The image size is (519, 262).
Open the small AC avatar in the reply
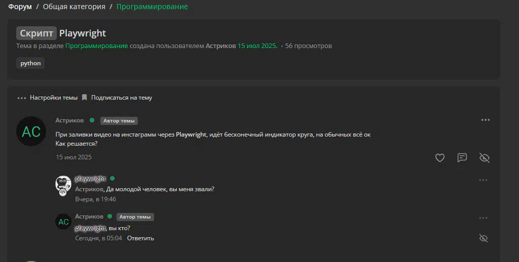click(x=63, y=222)
